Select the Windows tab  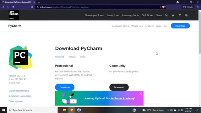coord(60,57)
